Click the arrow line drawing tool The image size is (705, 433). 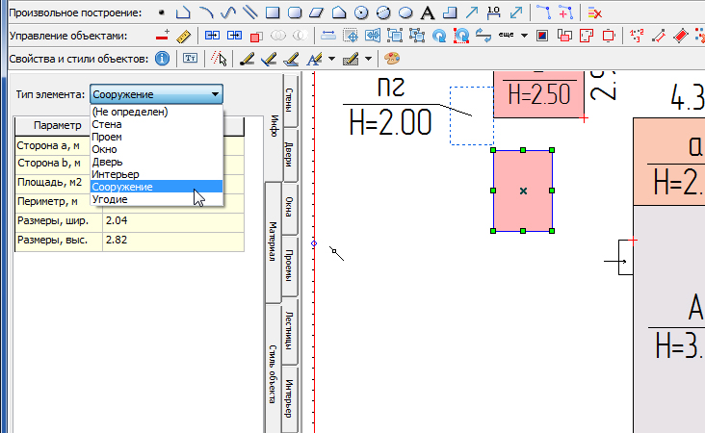point(471,13)
